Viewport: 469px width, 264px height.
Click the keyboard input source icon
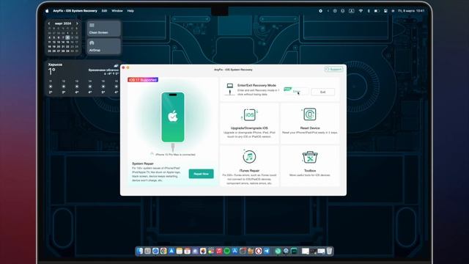click(352, 11)
